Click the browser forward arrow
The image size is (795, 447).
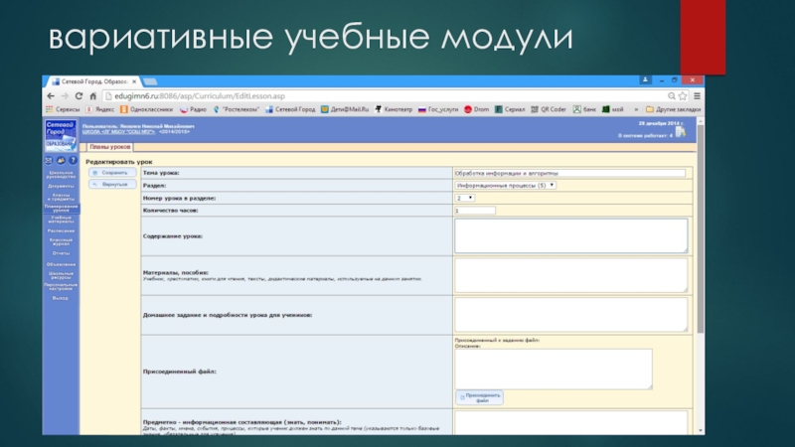pos(65,95)
